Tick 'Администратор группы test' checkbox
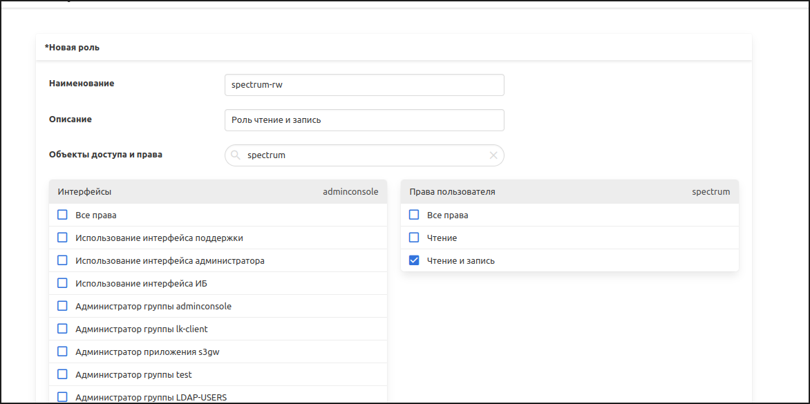 pos(62,374)
